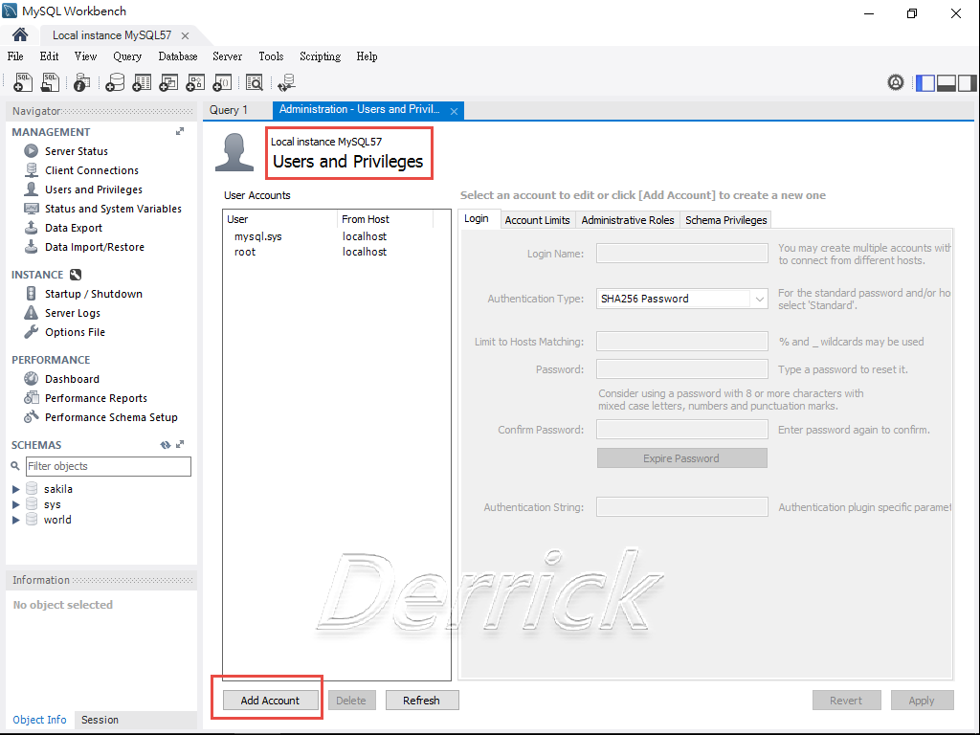This screenshot has width=980, height=735.
Task: Open Startup / Shutdown in the Navigator
Action: [93, 294]
